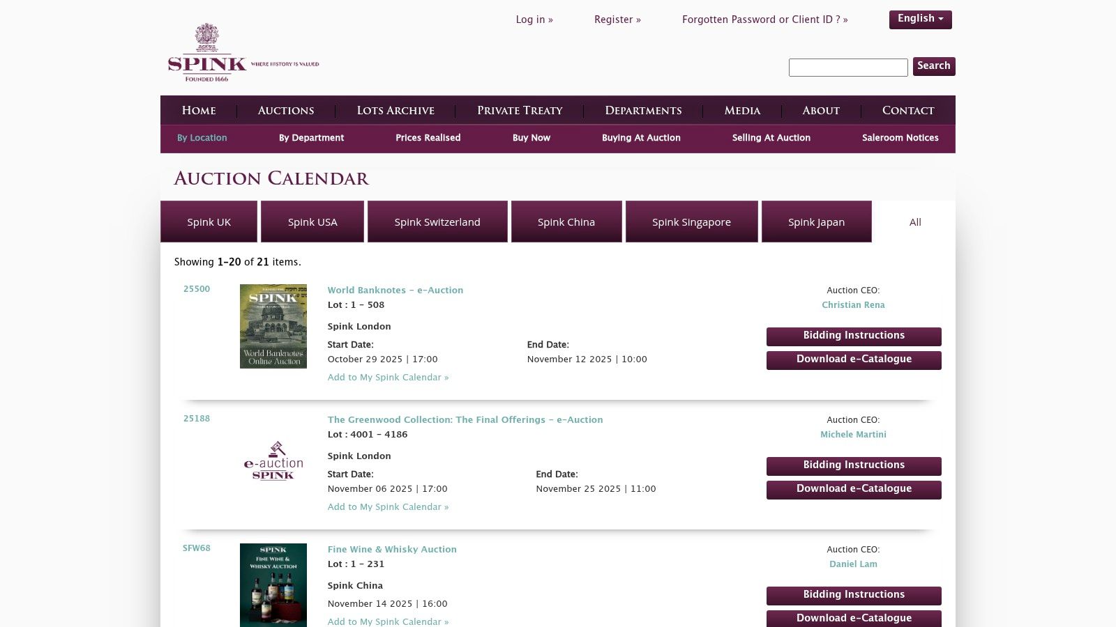Screen dimensions: 1116x627
Task: Click the Search button
Action: click(934, 66)
